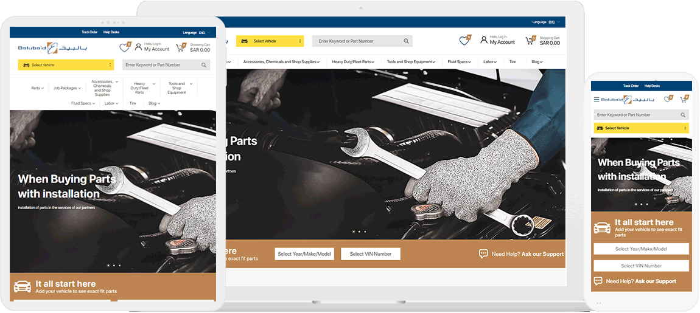Click the Balubaid logo on the phone

click(x=628, y=100)
